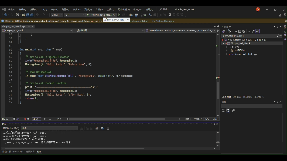Click the Save All icon
This screenshot has height=161, width=287.
32,15
